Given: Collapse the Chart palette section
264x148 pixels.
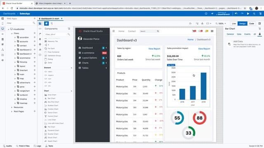Looking at the screenshot, I should 71,91.
